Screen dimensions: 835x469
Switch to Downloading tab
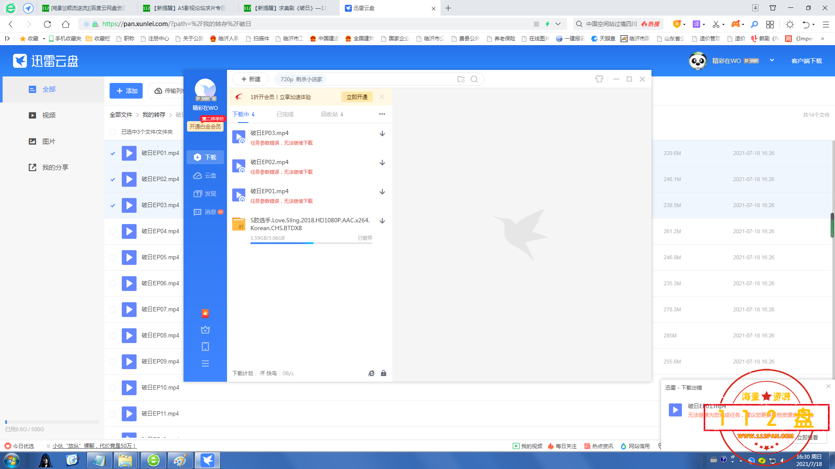pyautogui.click(x=244, y=114)
